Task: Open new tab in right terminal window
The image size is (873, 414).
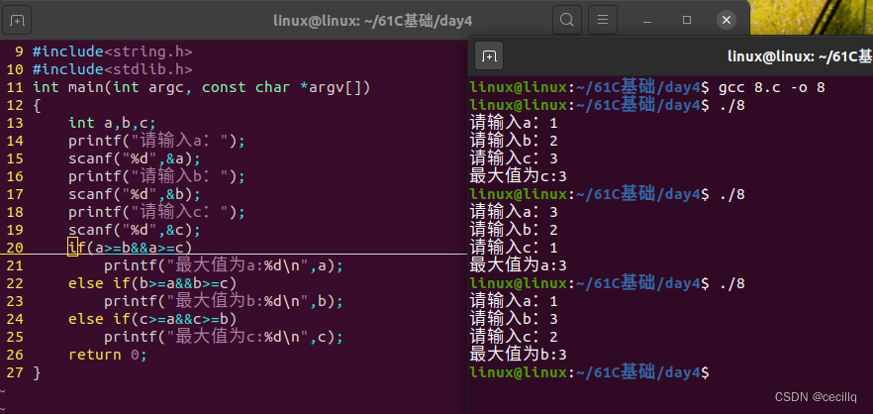Action: click(489, 55)
